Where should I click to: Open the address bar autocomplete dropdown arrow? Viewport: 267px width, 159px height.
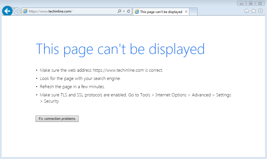(124, 11)
